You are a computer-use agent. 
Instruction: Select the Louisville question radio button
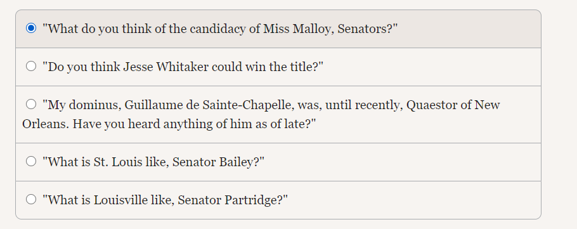point(31,199)
